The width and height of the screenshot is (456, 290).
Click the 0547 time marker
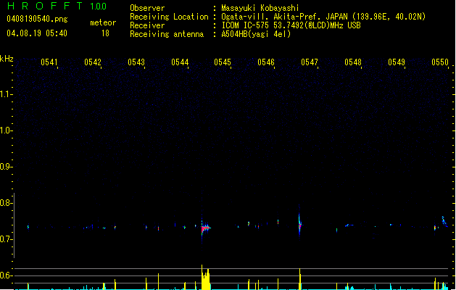click(x=310, y=62)
